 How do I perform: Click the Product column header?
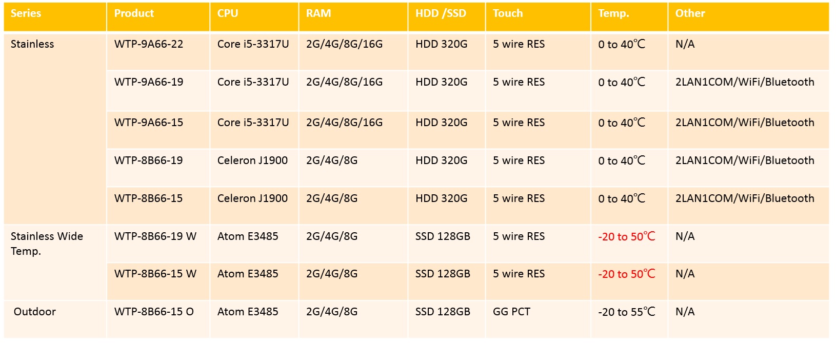134,14
